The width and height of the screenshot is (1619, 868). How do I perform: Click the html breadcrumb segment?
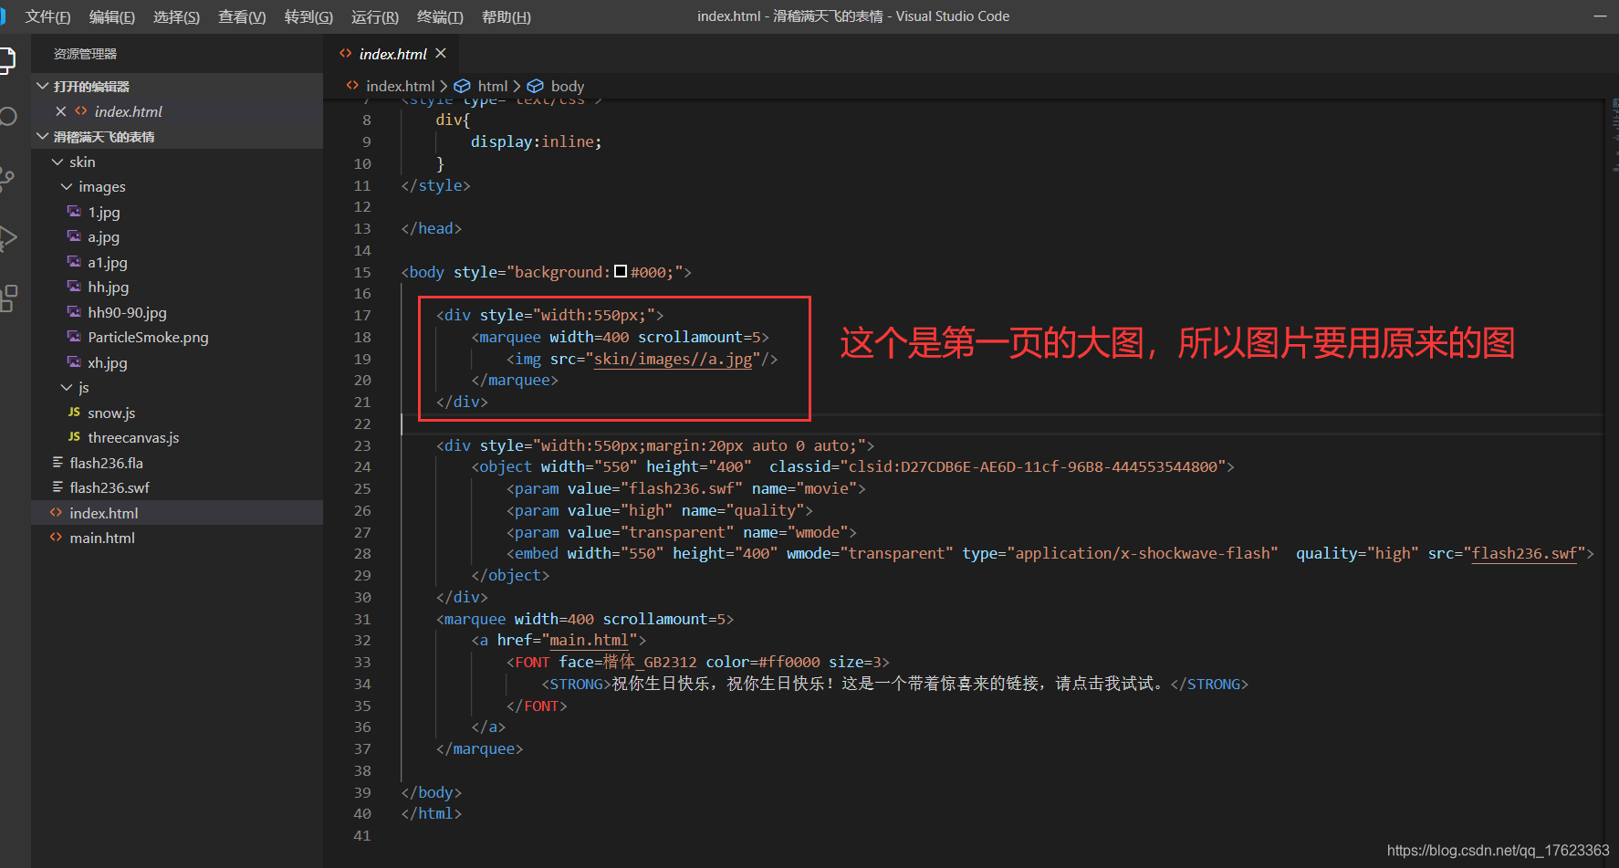pyautogui.click(x=493, y=86)
